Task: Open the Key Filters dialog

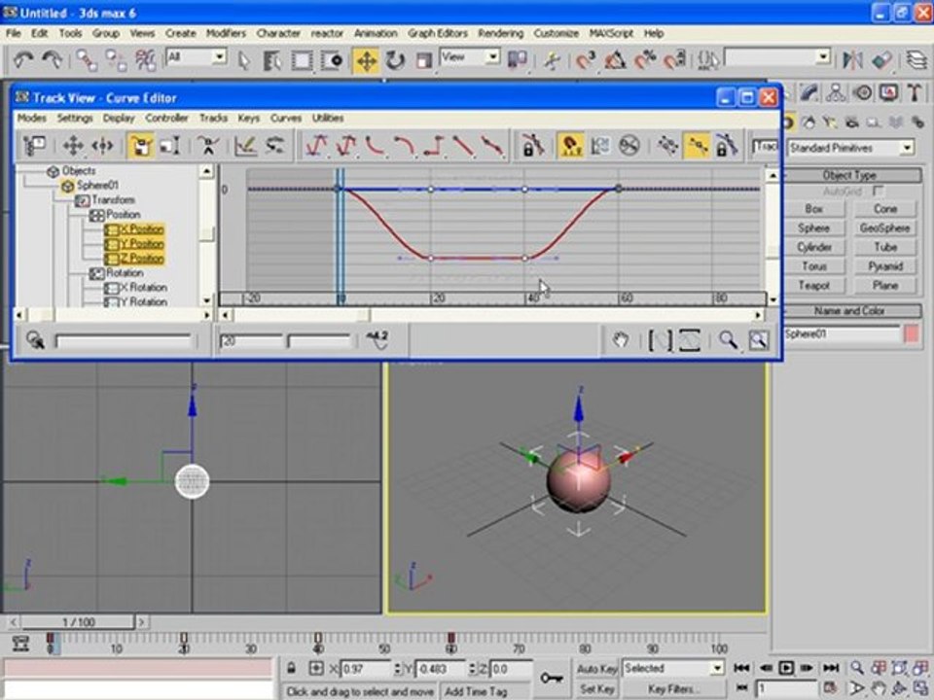Action: [x=671, y=688]
